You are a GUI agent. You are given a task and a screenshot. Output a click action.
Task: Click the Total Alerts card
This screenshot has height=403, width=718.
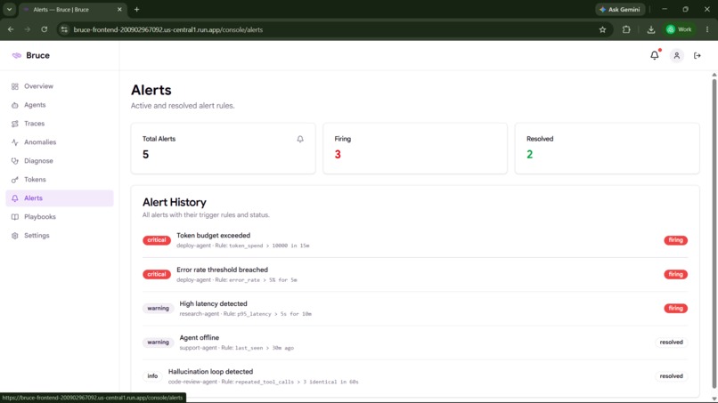[223, 149]
